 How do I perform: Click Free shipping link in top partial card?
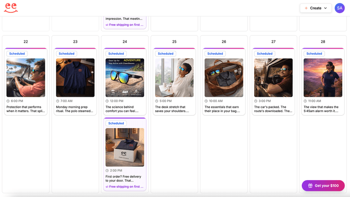coord(126,25)
